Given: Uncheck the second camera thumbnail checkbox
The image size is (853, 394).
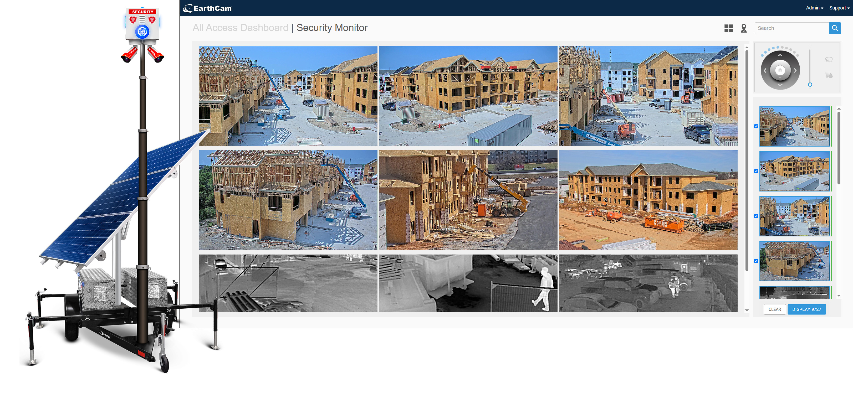Looking at the screenshot, I should [x=756, y=171].
